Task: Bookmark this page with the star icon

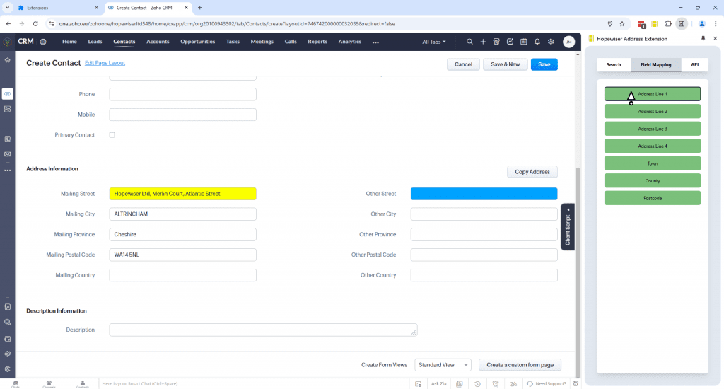Action: (622, 23)
